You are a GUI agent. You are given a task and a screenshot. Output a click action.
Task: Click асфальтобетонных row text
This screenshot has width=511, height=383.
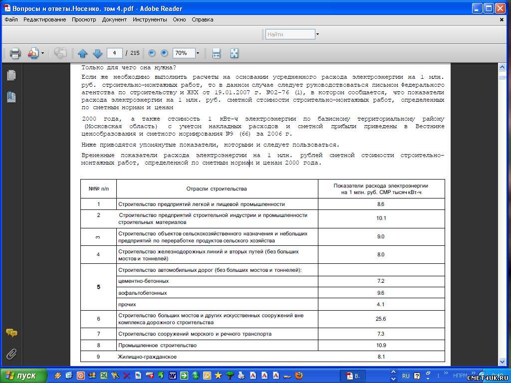(x=142, y=293)
